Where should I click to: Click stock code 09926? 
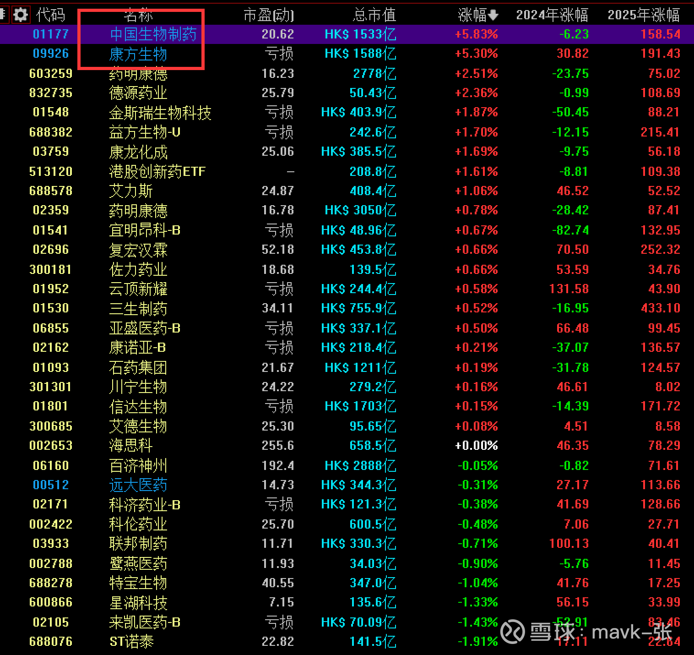pyautogui.click(x=51, y=54)
